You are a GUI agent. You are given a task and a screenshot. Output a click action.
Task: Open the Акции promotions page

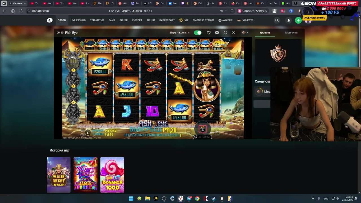[x=151, y=20]
